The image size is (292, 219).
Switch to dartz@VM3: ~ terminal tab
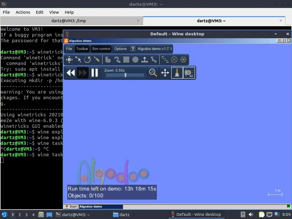pyautogui.click(x=211, y=21)
